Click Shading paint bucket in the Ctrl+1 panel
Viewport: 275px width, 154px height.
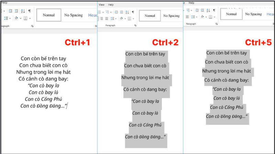(16, 18)
